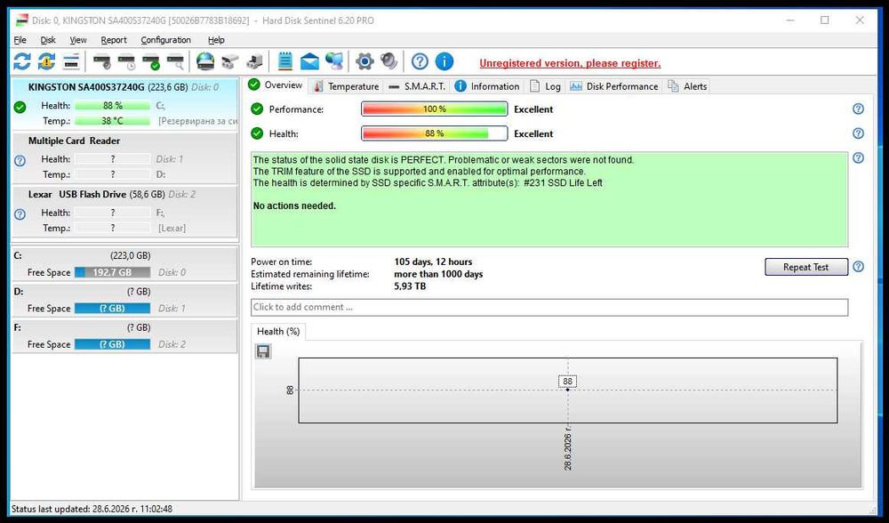Click the help question mark beside Performance

pyautogui.click(x=859, y=109)
